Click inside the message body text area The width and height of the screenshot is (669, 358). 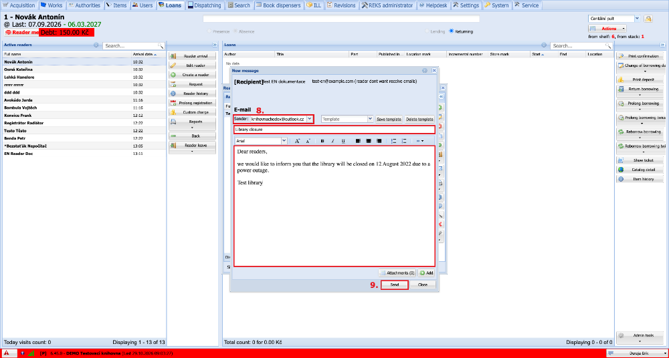(334, 206)
